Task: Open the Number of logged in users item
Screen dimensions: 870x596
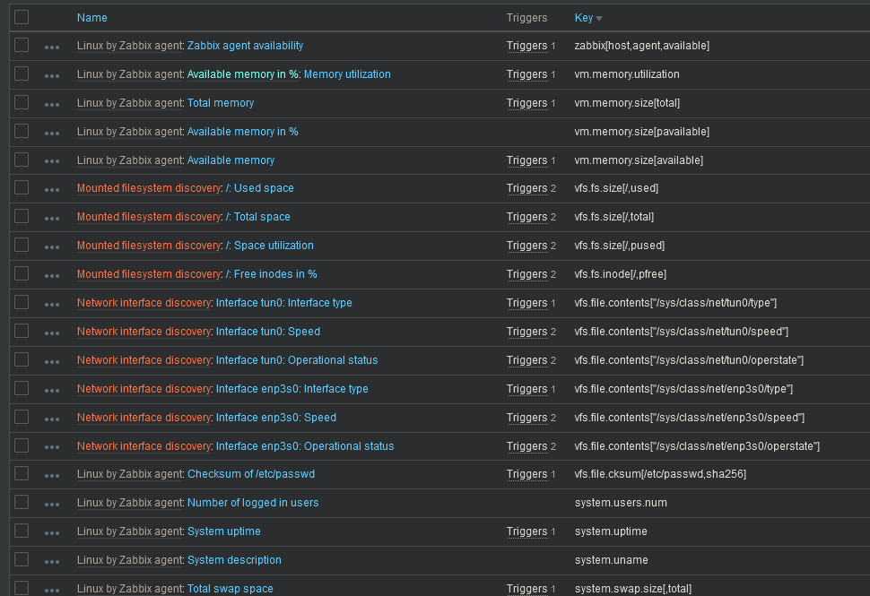Action: pos(253,503)
